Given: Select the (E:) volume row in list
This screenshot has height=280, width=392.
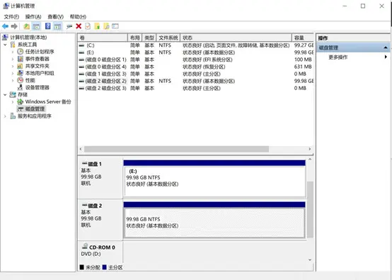Looking at the screenshot, I should [x=196, y=52].
